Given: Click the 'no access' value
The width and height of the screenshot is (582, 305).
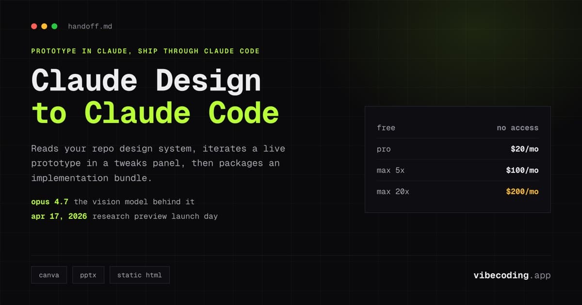Looking at the screenshot, I should (x=517, y=128).
